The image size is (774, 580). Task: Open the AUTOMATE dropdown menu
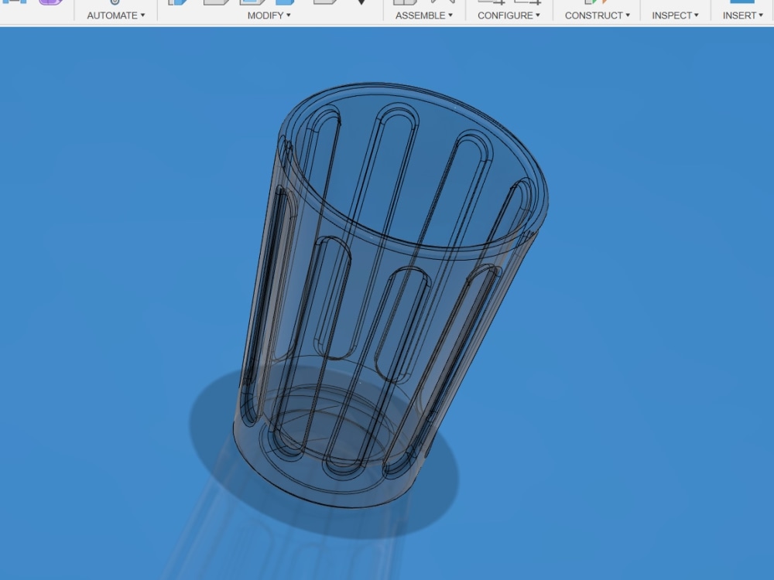coord(116,15)
